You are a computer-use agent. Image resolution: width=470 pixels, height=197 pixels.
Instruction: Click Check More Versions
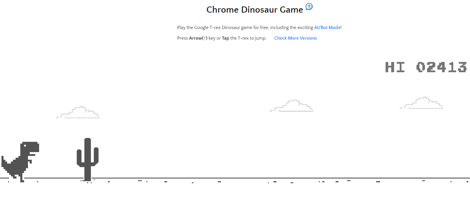pos(295,38)
